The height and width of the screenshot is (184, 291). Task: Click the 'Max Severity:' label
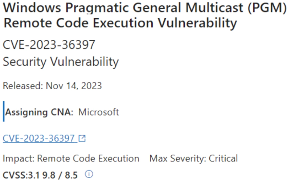pyautogui.click(x=178, y=159)
